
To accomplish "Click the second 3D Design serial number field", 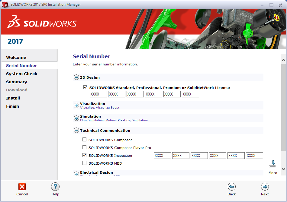I will click(117, 94).
